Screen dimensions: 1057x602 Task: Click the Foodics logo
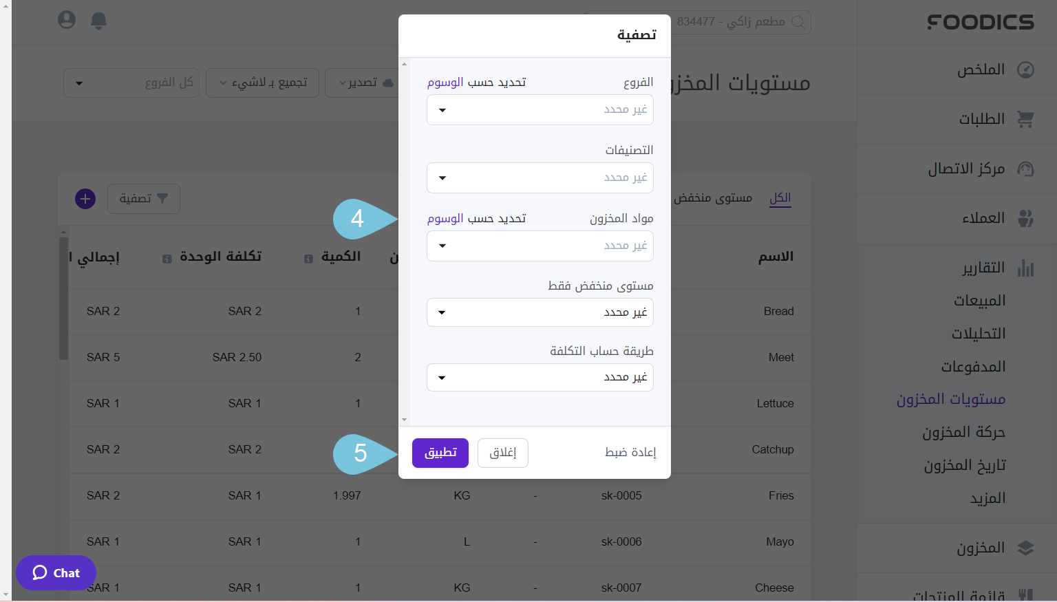coord(981,22)
